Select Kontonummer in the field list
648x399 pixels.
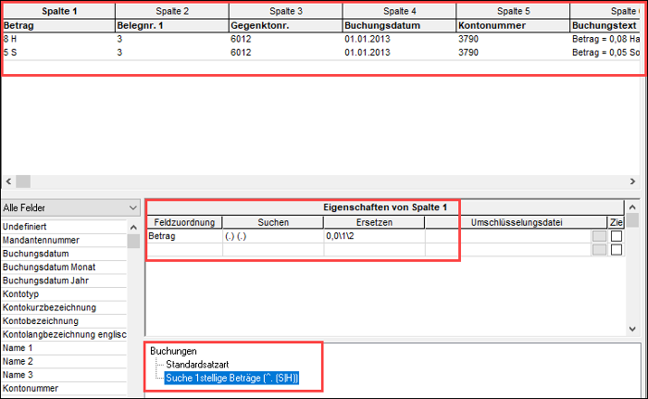coord(64,388)
